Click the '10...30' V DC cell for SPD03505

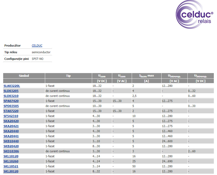(97, 106)
